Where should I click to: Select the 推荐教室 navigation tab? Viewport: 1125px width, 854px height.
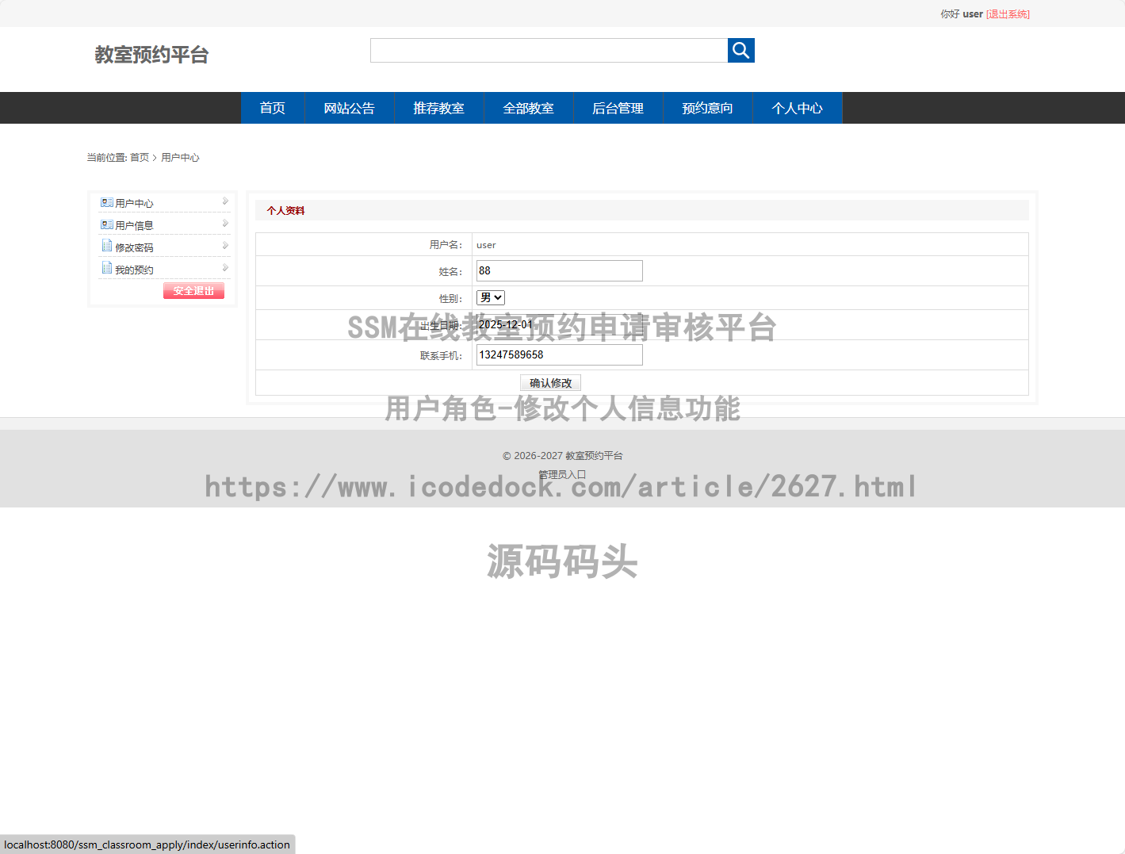tap(438, 108)
